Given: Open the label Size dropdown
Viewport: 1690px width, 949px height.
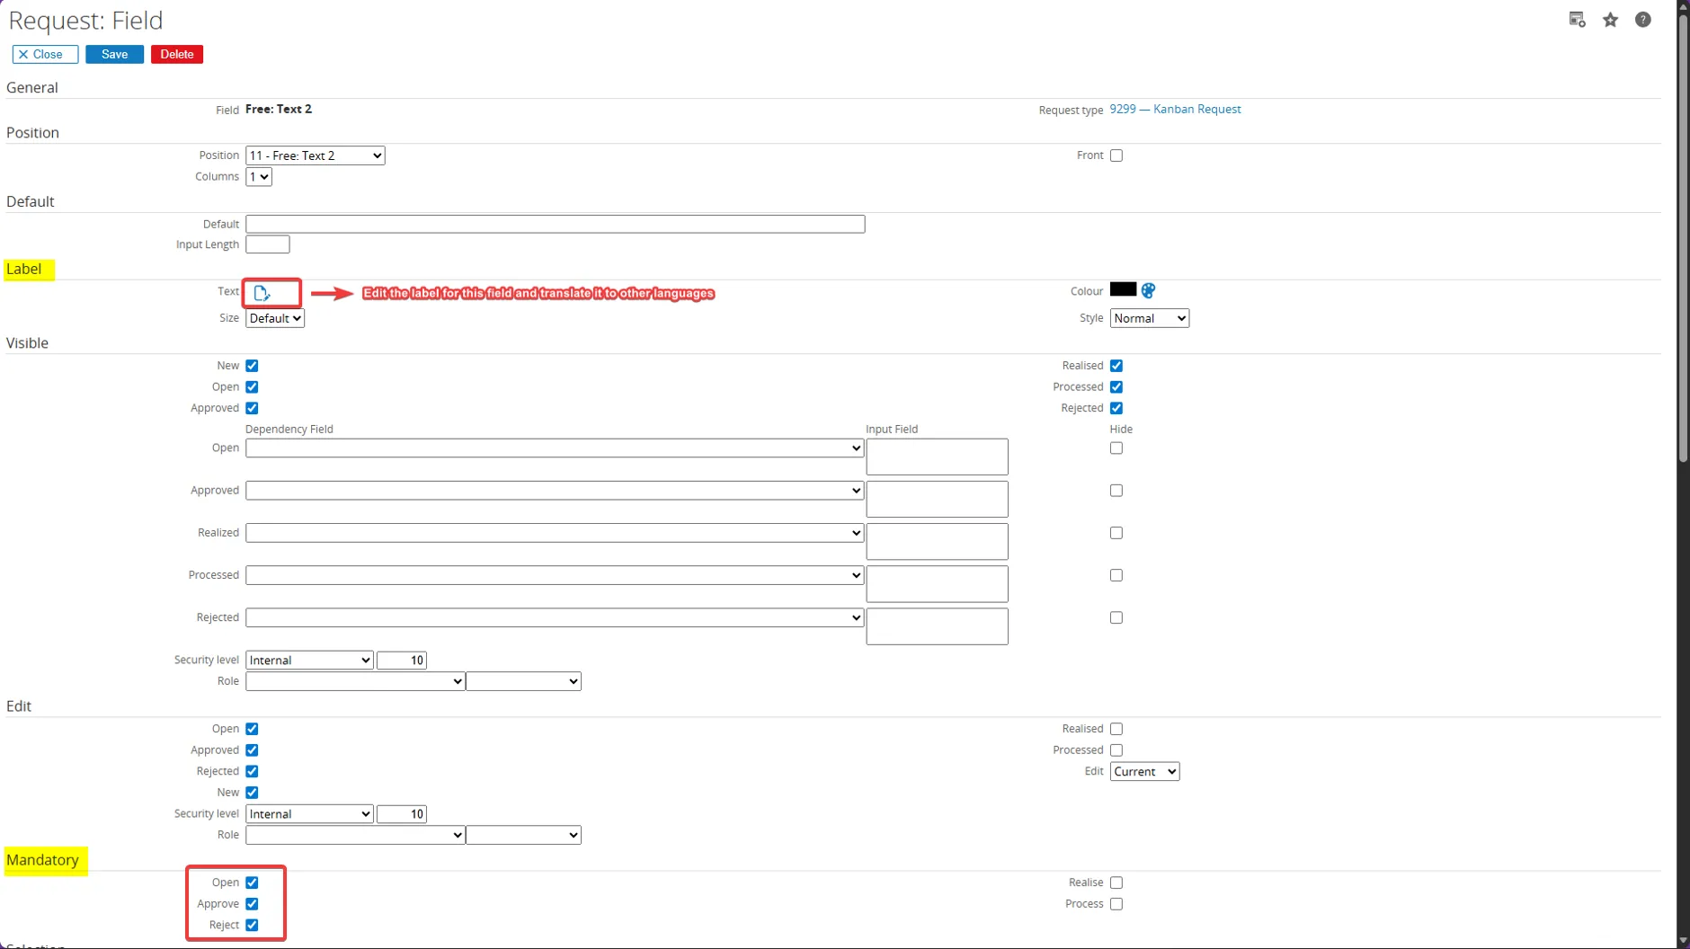Looking at the screenshot, I should pos(275,318).
